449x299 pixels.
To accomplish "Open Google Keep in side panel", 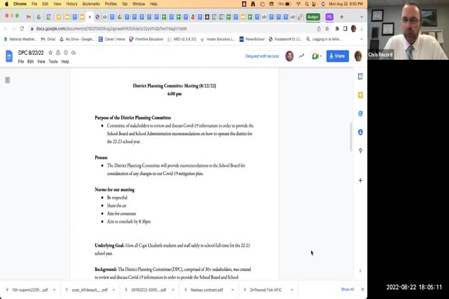I will [x=360, y=95].
